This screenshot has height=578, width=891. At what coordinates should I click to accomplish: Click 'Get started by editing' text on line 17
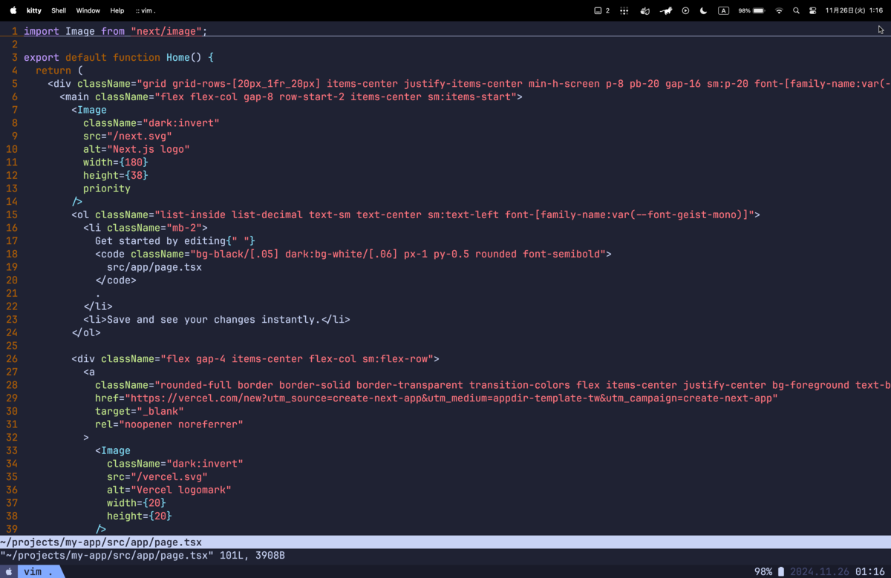160,240
